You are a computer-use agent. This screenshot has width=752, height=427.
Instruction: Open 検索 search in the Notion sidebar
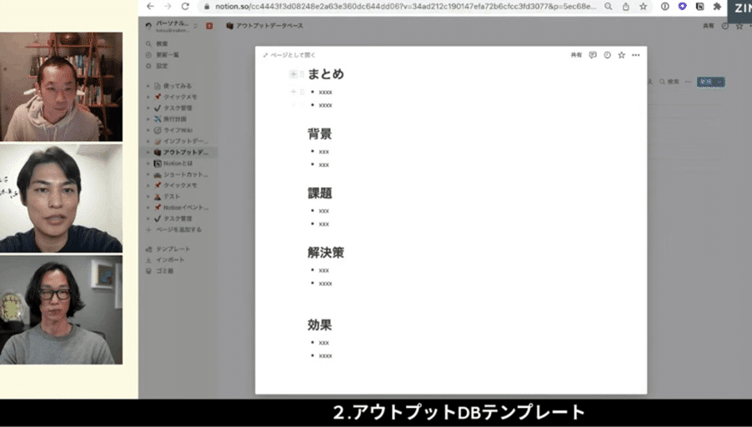tap(161, 43)
